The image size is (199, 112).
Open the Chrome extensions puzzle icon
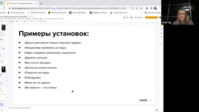[x=147, y=8]
